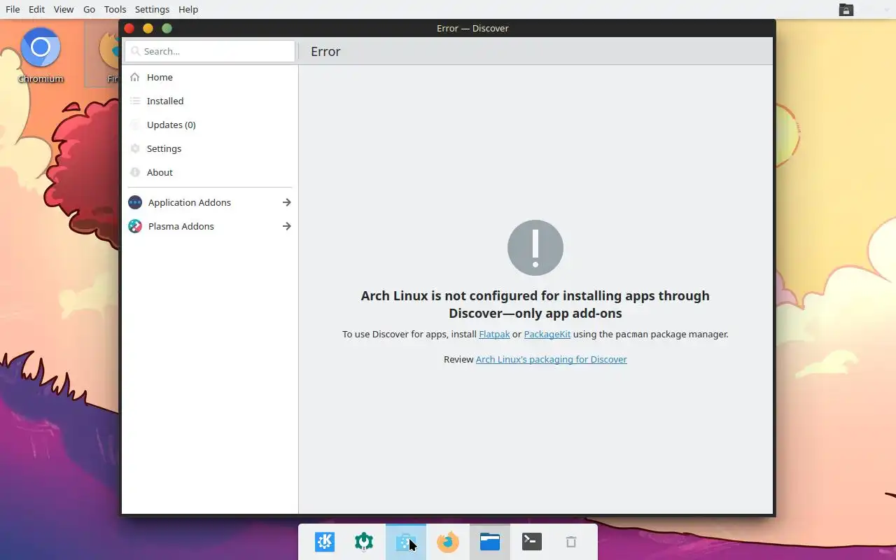Open the Settings menu in top bar

152,9
